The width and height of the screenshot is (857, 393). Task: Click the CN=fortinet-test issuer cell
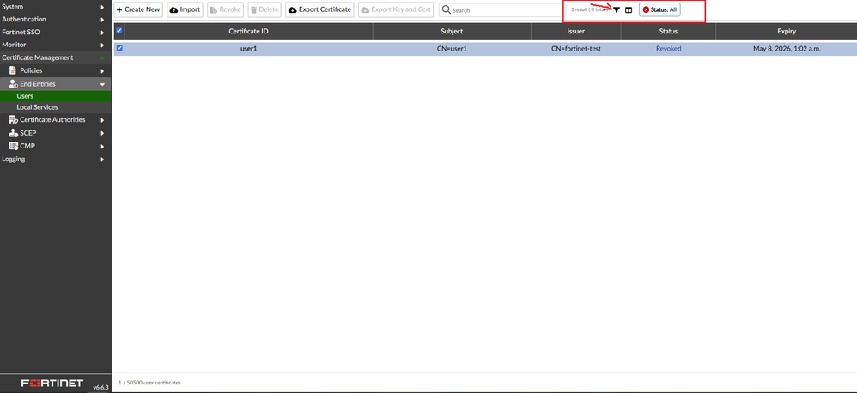click(576, 49)
